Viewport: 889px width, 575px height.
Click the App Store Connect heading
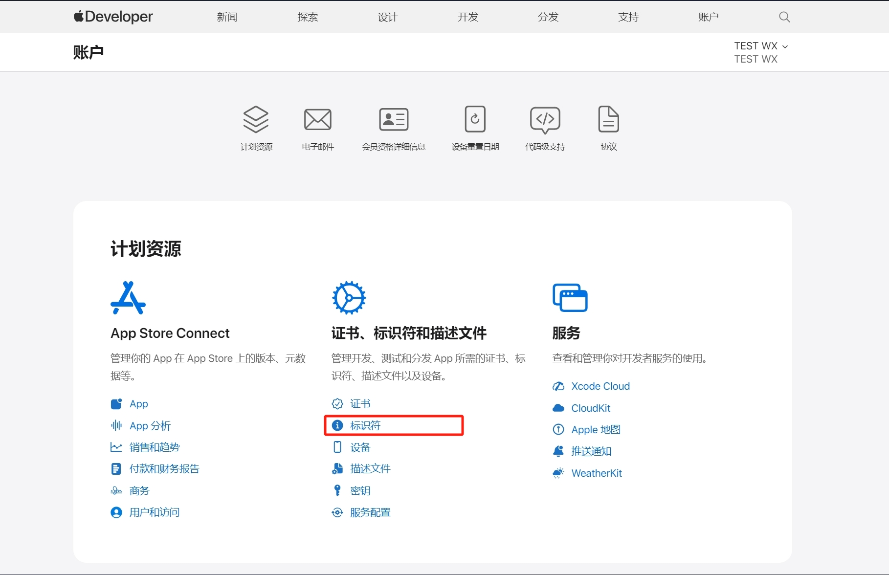click(x=170, y=333)
